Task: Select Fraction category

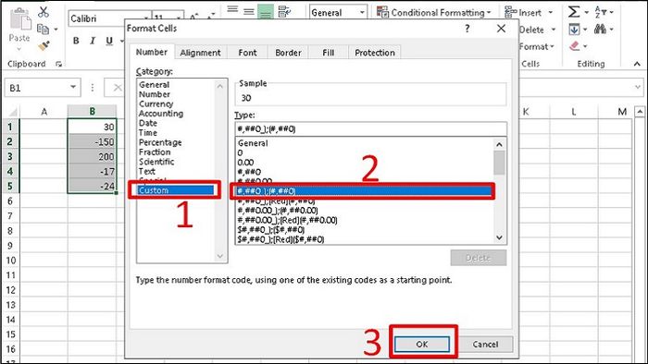Action: point(155,152)
